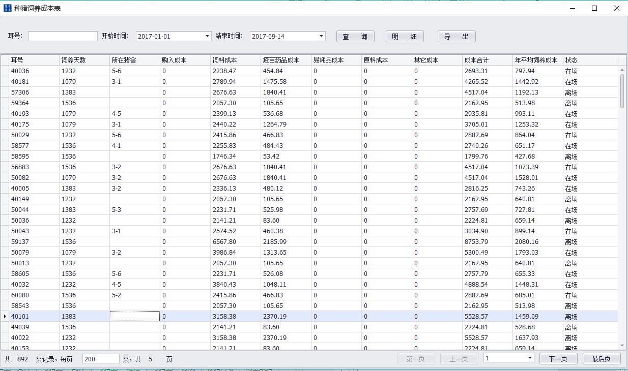Viewport: 628px width, 371px height.
Task: Click the app icon in title bar
Action: pyautogui.click(x=7, y=8)
